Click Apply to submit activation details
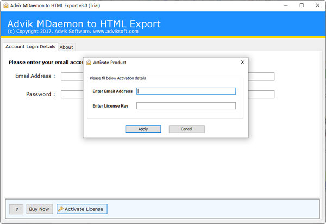This screenshot has height=224, width=326. 143,129
